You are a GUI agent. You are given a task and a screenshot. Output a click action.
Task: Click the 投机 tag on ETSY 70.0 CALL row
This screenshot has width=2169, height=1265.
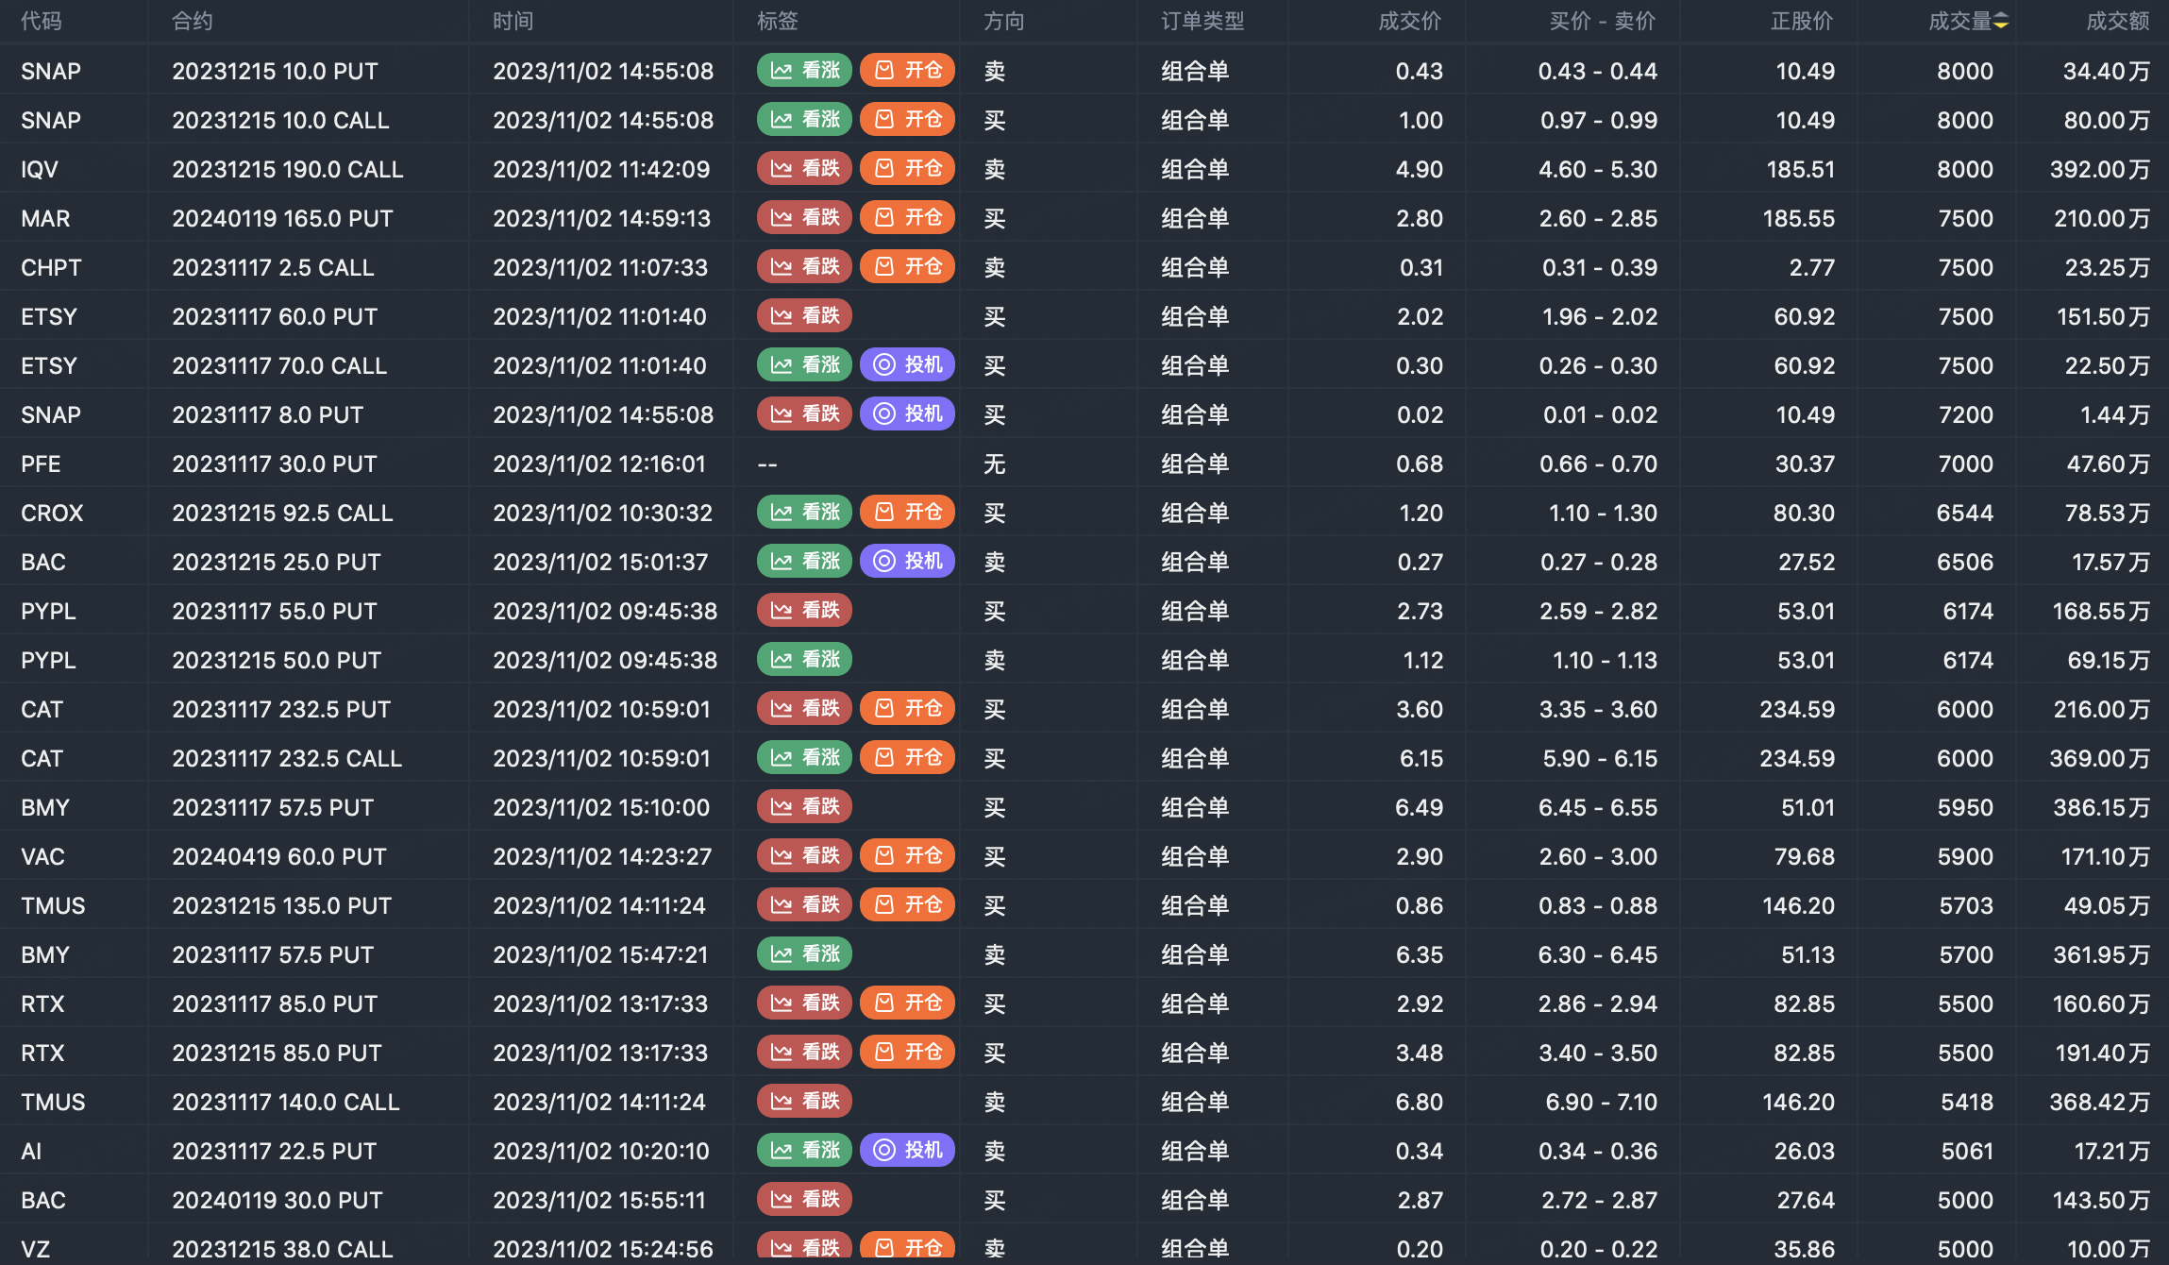point(907,365)
